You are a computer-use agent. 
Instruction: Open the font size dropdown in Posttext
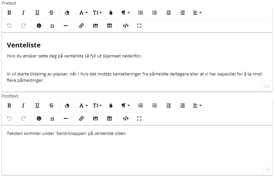tap(97, 106)
